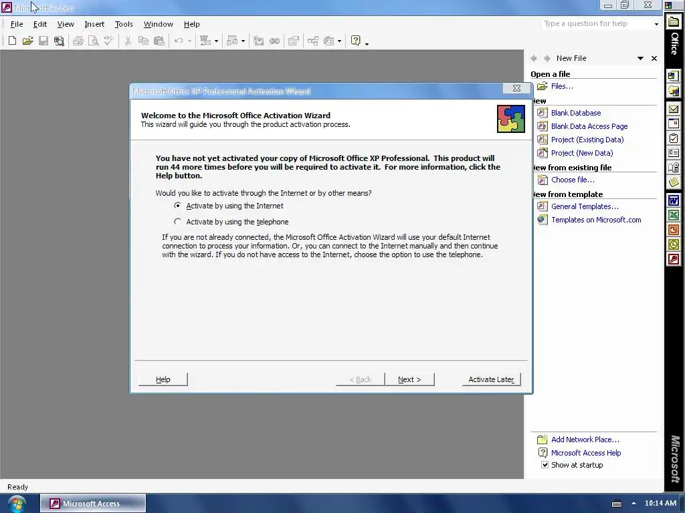Viewport: 685px width, 513px height.
Task: Click the Code toolbar icon
Action: click(259, 41)
